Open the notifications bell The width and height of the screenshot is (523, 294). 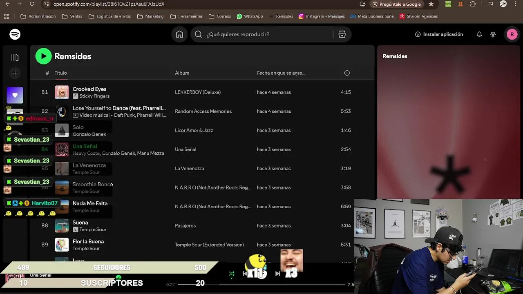click(479, 34)
